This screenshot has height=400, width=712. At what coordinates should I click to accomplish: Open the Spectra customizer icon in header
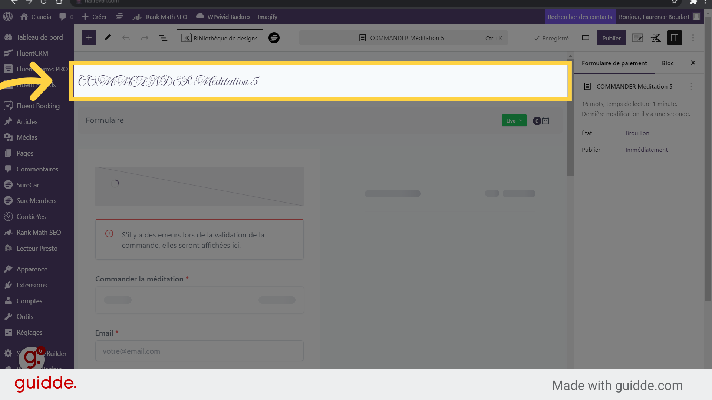coord(656,38)
